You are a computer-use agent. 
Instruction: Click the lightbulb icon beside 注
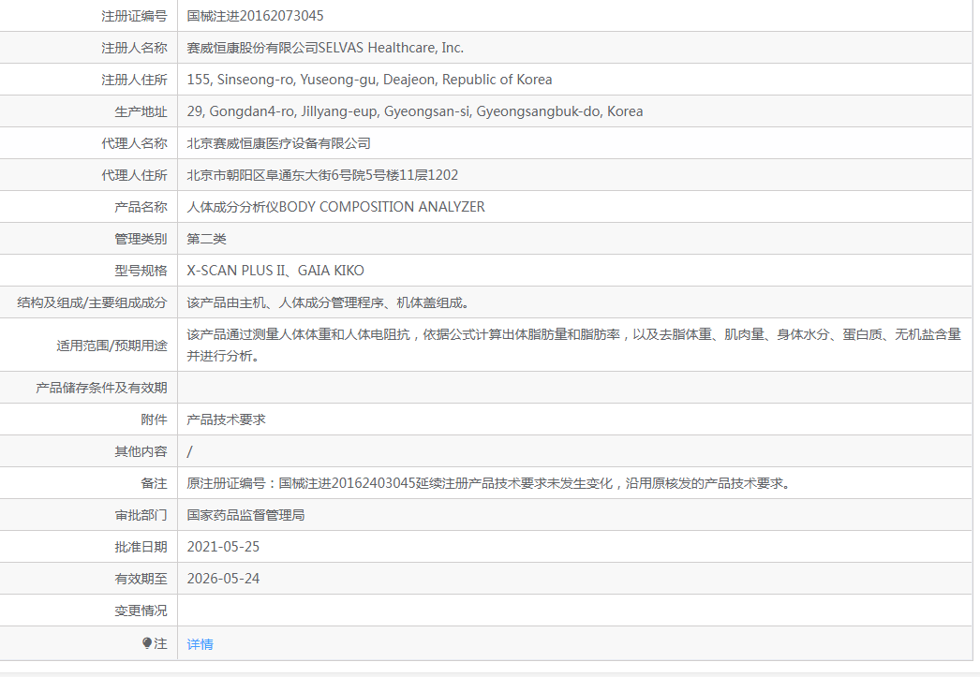(147, 642)
